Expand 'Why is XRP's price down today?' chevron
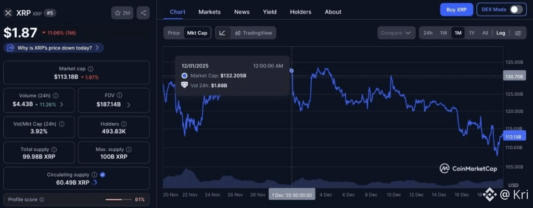 (x=97, y=48)
